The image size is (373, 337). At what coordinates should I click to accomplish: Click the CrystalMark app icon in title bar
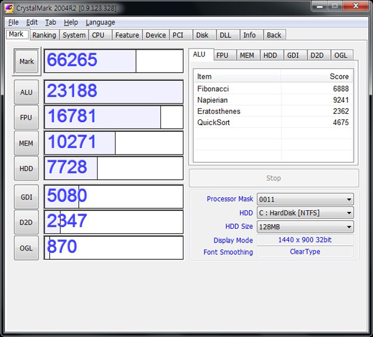point(9,8)
